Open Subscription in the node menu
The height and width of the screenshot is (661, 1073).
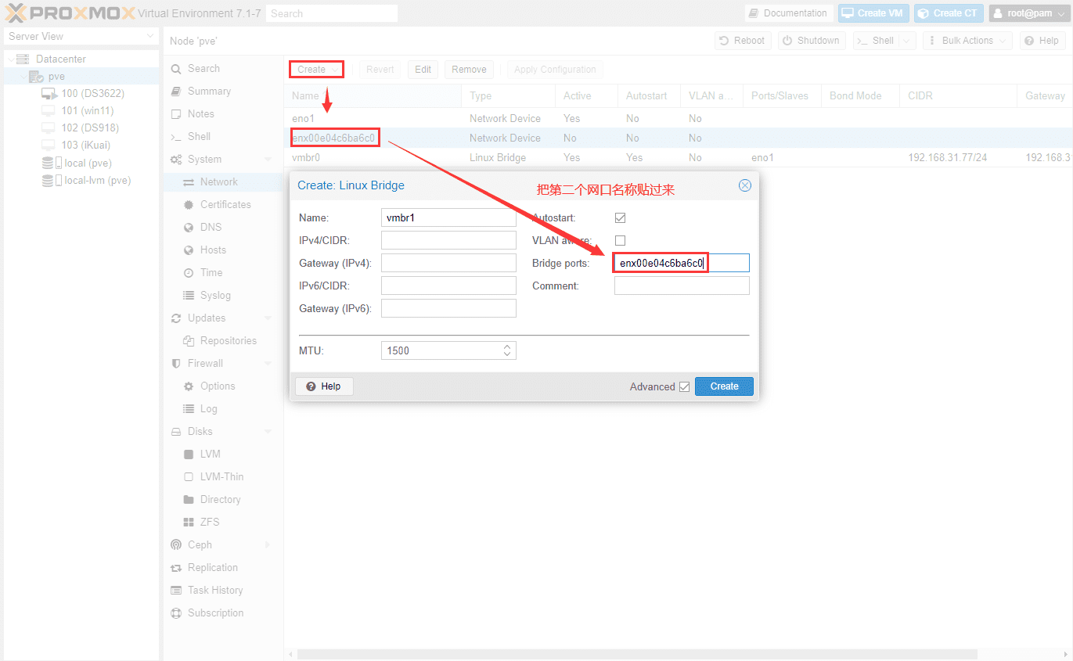click(216, 613)
